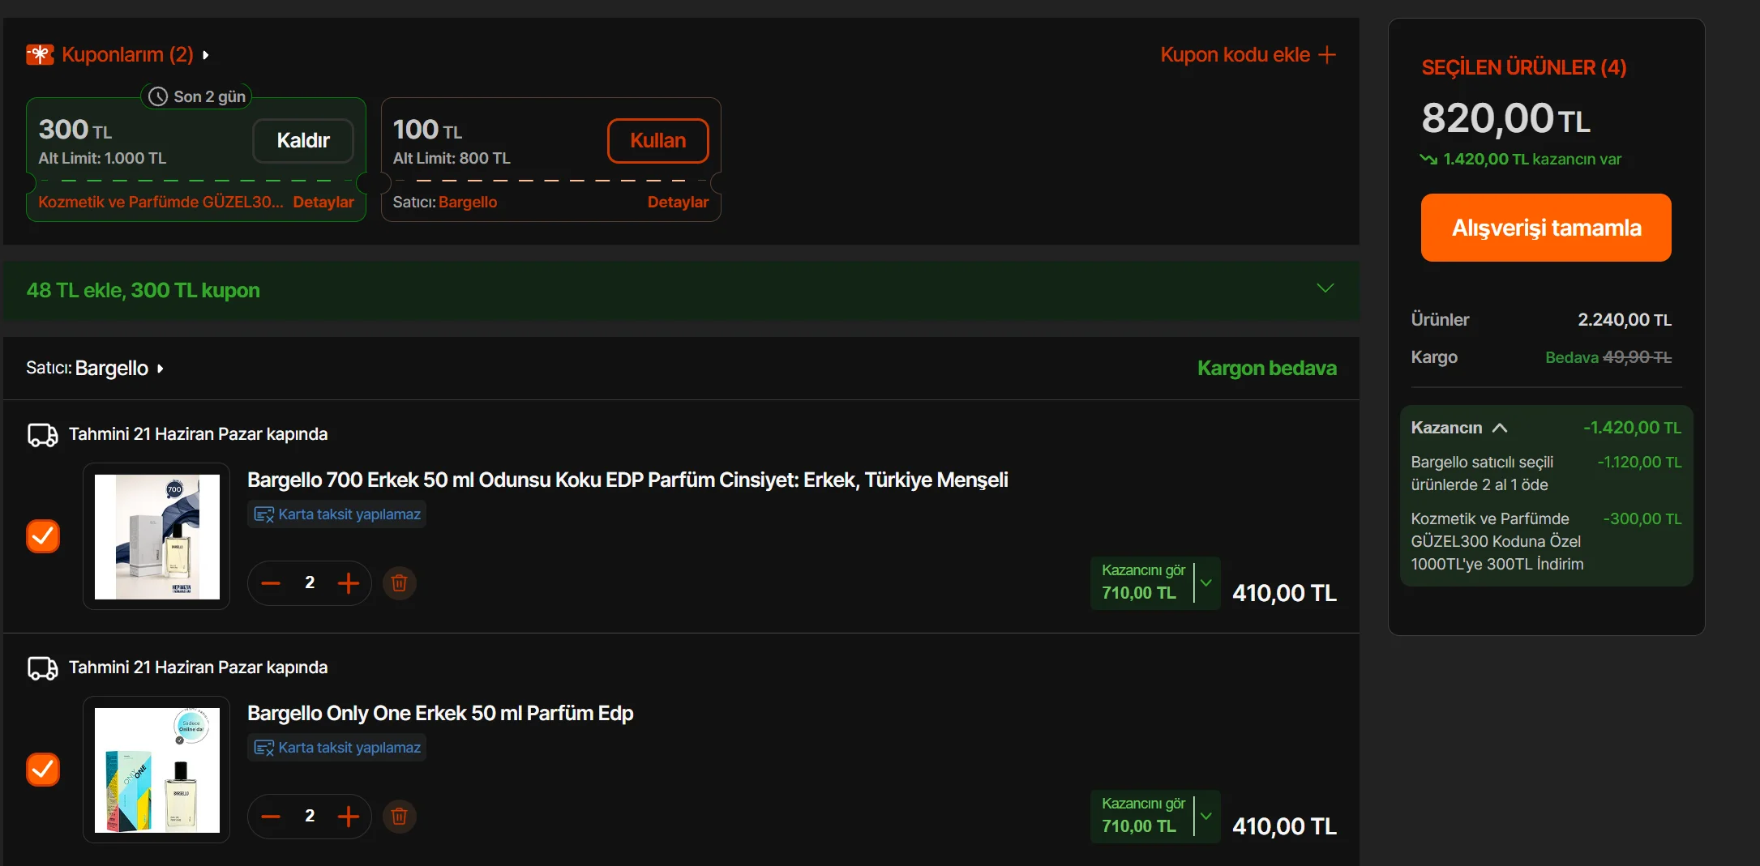Expand Kazancını gör dropdown for Only One
The height and width of the screenshot is (866, 1760).
point(1206,816)
